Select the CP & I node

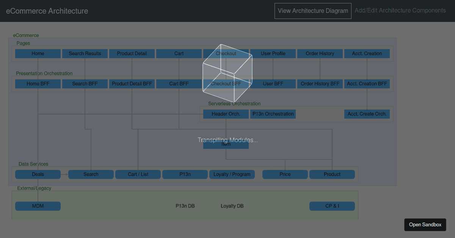(332, 206)
